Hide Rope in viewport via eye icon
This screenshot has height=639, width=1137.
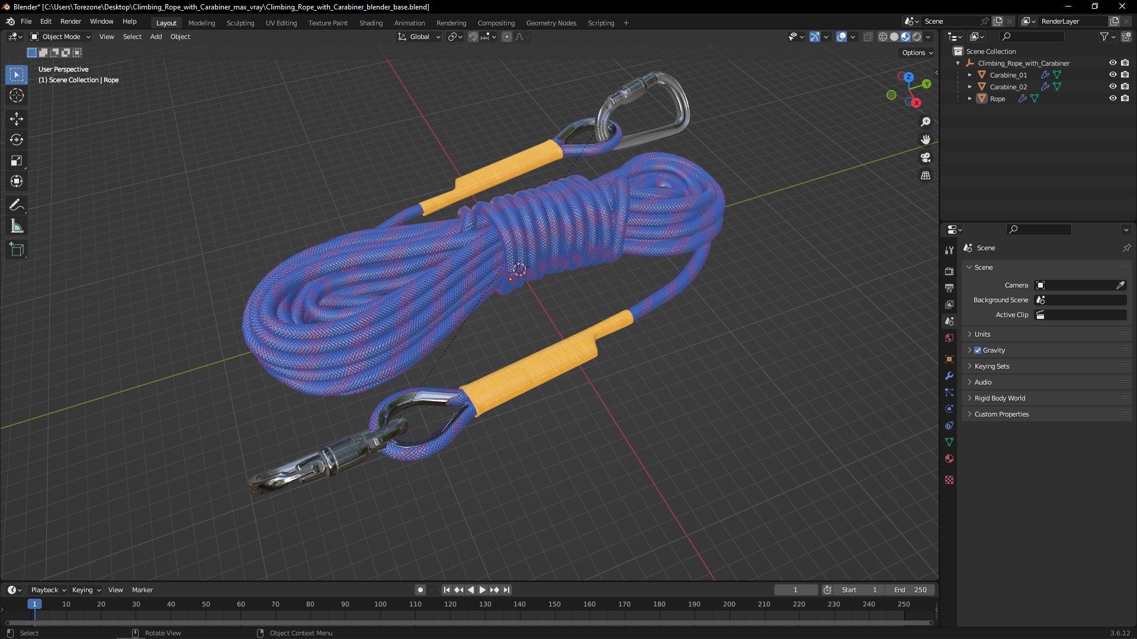click(x=1113, y=98)
